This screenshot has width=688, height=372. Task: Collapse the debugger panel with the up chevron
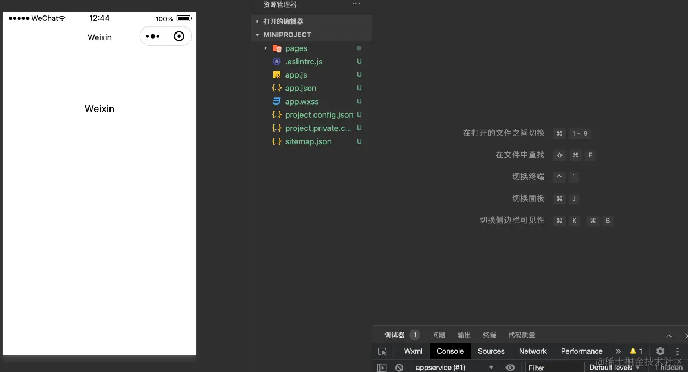click(x=669, y=336)
